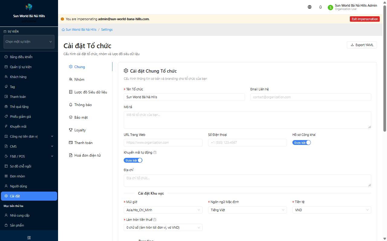This screenshot has width=387, height=241.
Task: Click the help icon beside Làm tròn tiền thuế
Action: (x=154, y=220)
